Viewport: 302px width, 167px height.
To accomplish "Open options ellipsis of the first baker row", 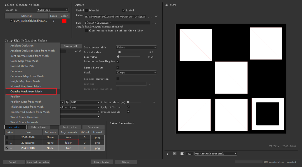I will coord(11,137).
